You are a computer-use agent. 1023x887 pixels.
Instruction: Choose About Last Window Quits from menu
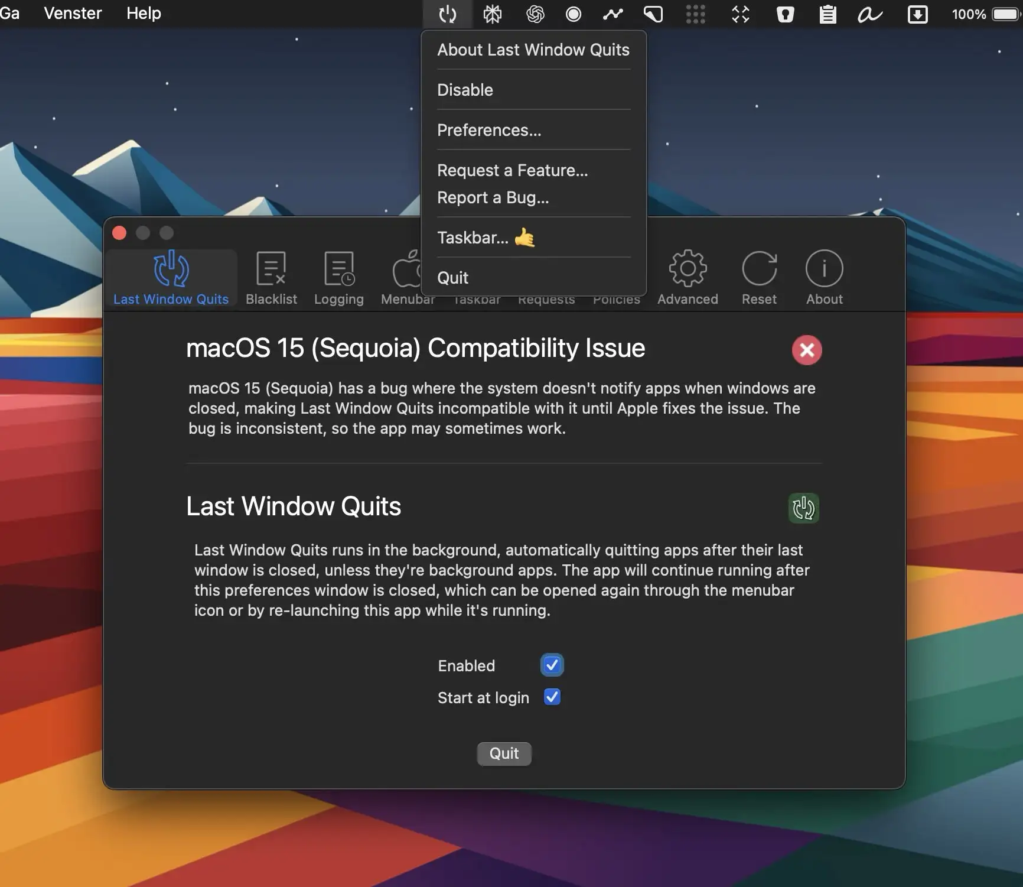click(x=533, y=50)
